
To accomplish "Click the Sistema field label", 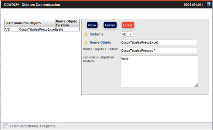I will (x=96, y=34).
